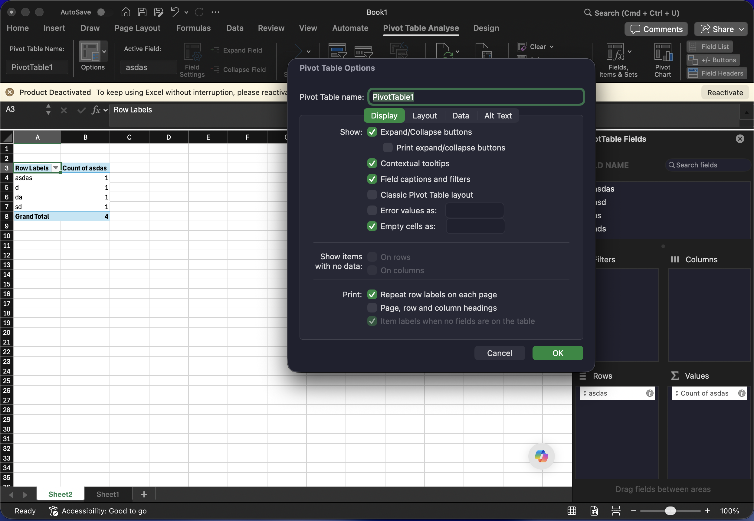754x521 pixels.
Task: Open Field Settings in the ribbon
Action: (x=192, y=60)
